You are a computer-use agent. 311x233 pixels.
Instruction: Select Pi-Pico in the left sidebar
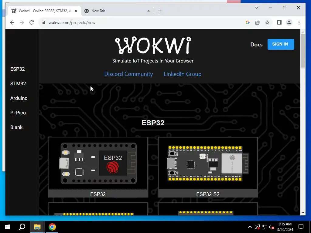[18, 113]
